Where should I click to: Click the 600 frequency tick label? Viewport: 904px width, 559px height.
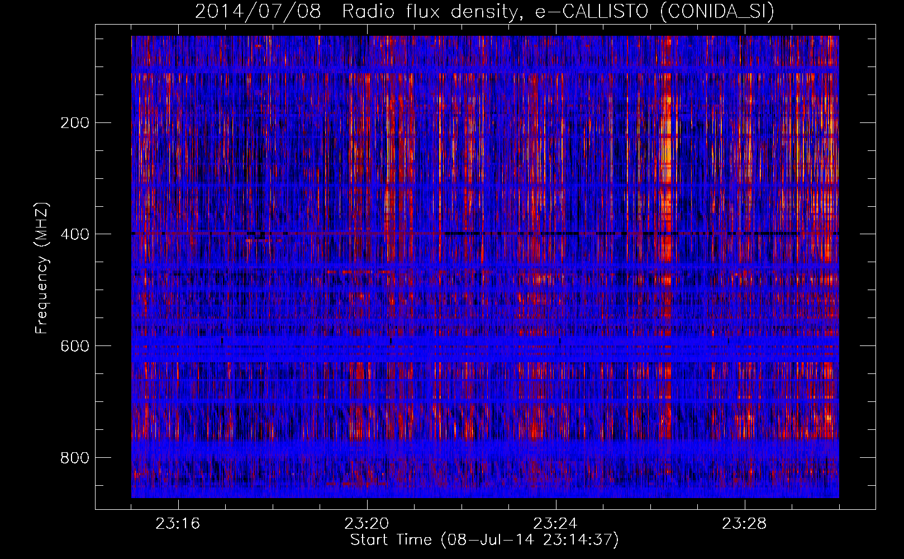click(x=75, y=346)
